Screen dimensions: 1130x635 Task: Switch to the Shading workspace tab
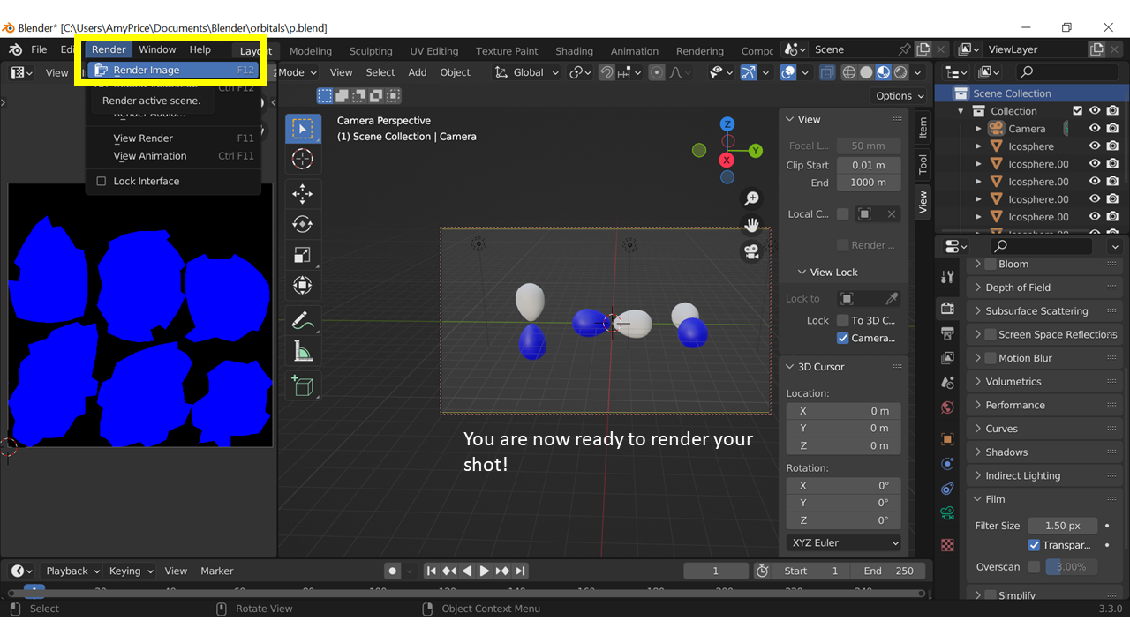click(x=574, y=51)
